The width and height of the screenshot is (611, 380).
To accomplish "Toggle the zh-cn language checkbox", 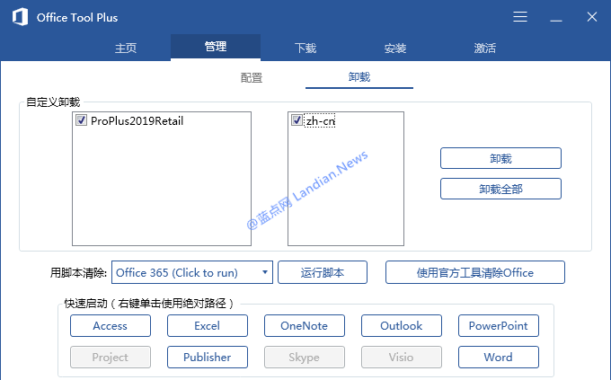I will point(297,120).
